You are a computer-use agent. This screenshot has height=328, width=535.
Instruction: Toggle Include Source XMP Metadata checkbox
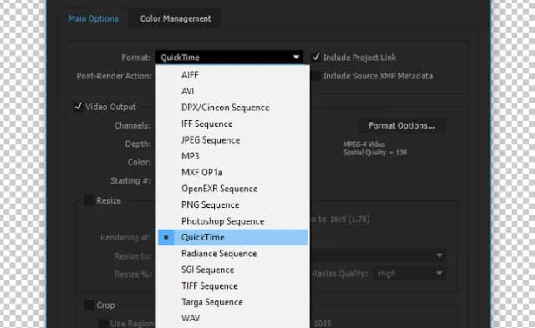click(x=316, y=76)
